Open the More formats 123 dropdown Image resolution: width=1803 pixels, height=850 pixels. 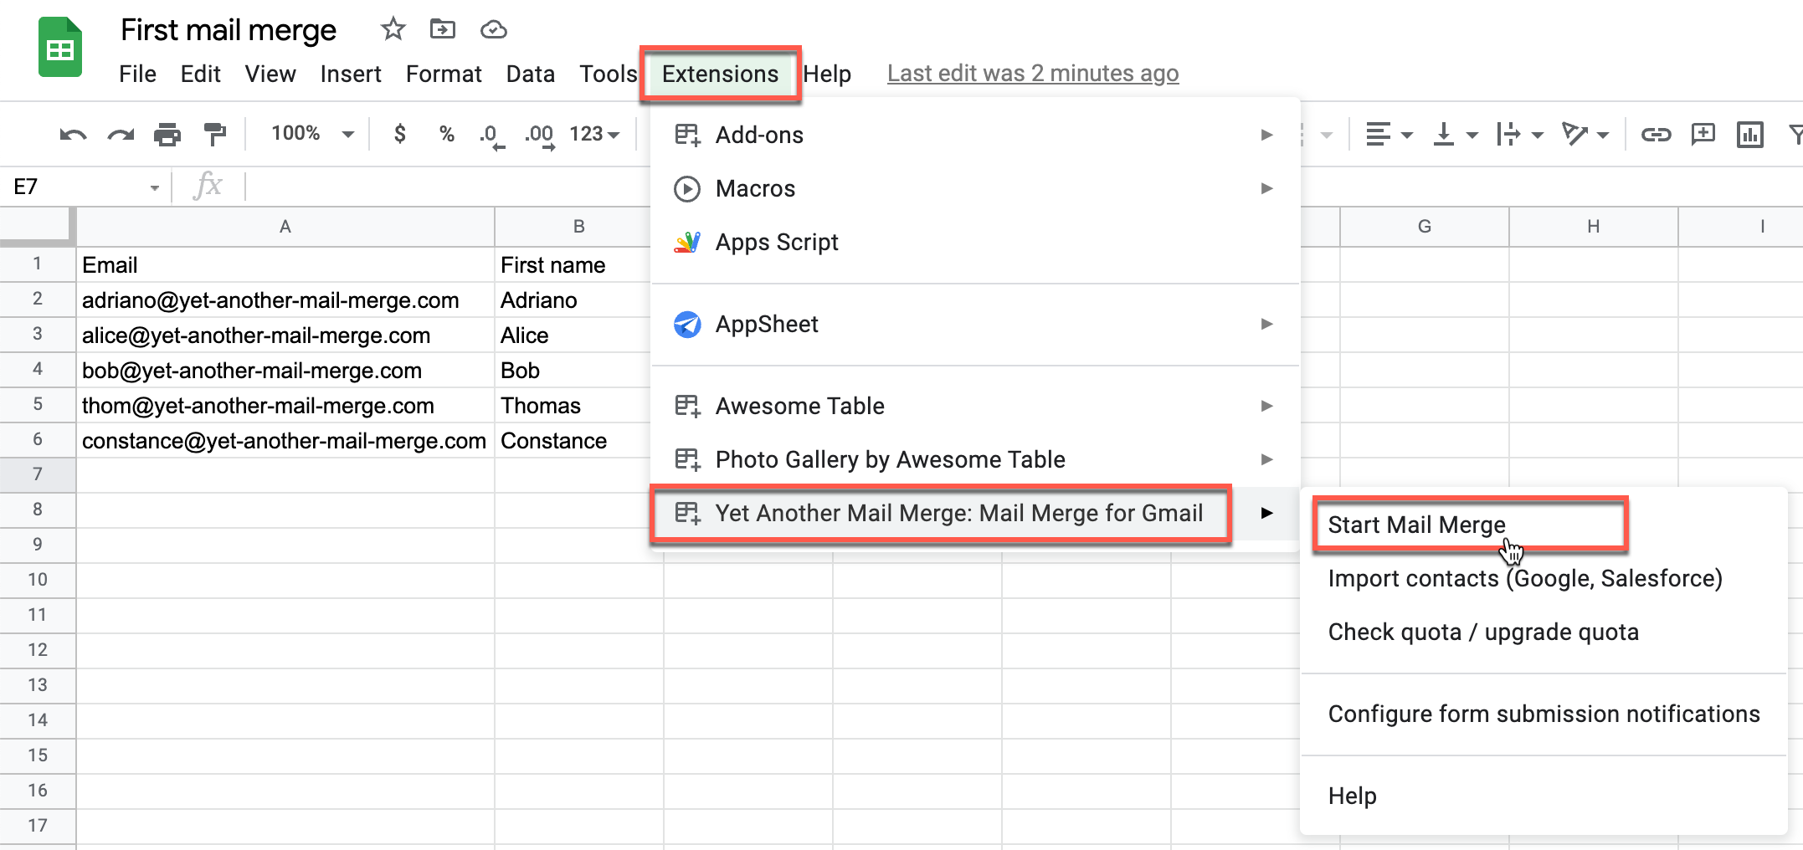[595, 134]
